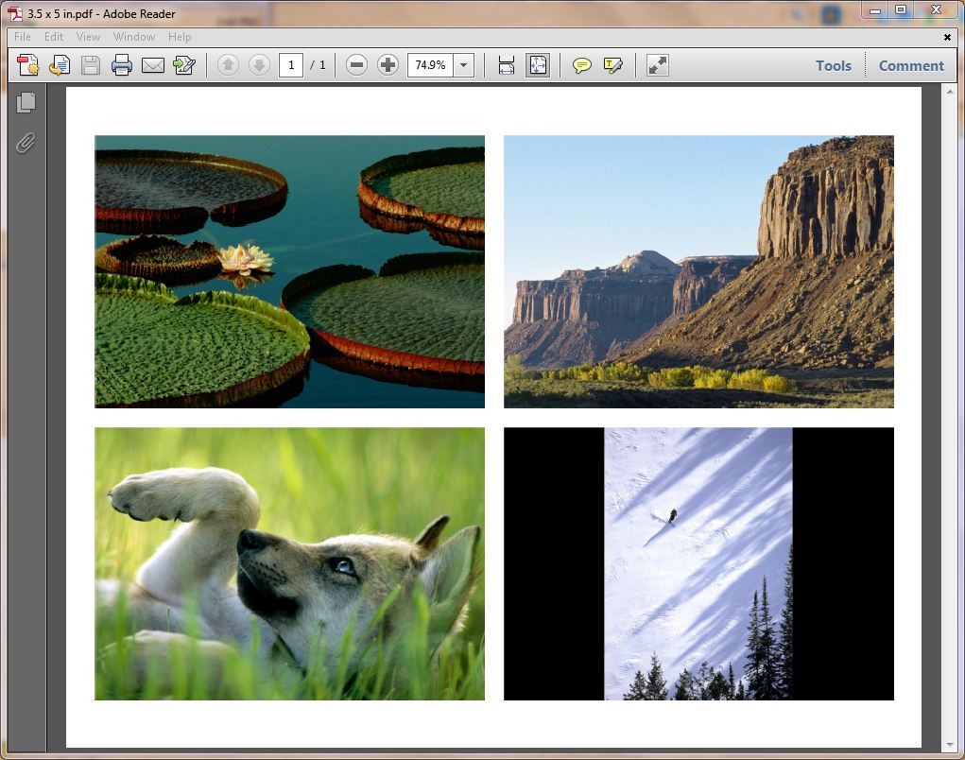Show page thumbnails panel icon

pos(26,102)
